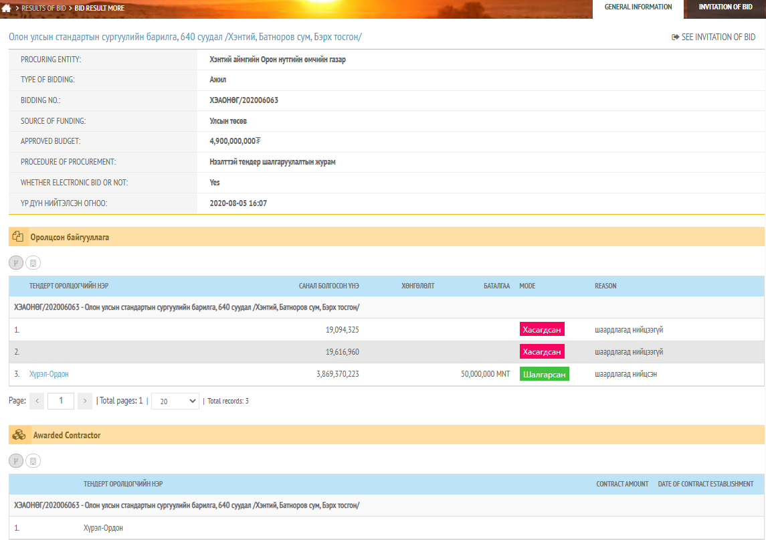Open Results of Bid breadcrumb link
This screenshot has height=540, width=766.
click(43, 8)
